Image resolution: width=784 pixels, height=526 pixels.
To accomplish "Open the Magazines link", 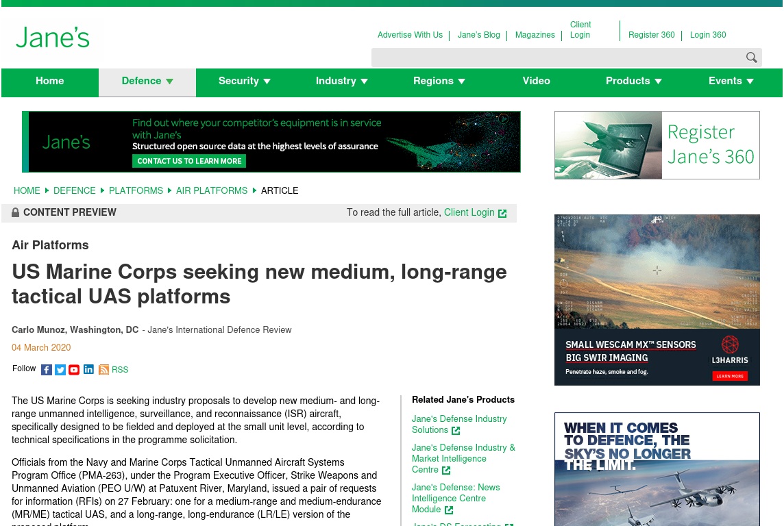I will (535, 35).
